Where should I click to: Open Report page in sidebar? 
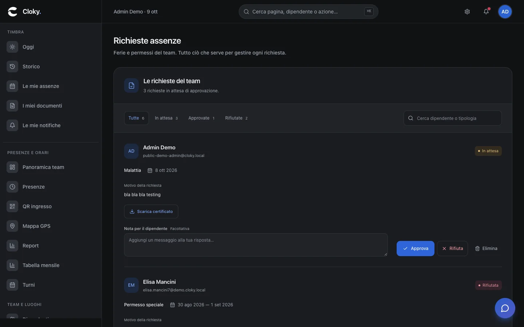[51, 246]
